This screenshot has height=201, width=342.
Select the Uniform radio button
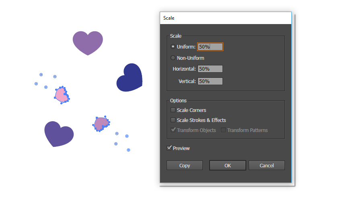pyautogui.click(x=173, y=47)
